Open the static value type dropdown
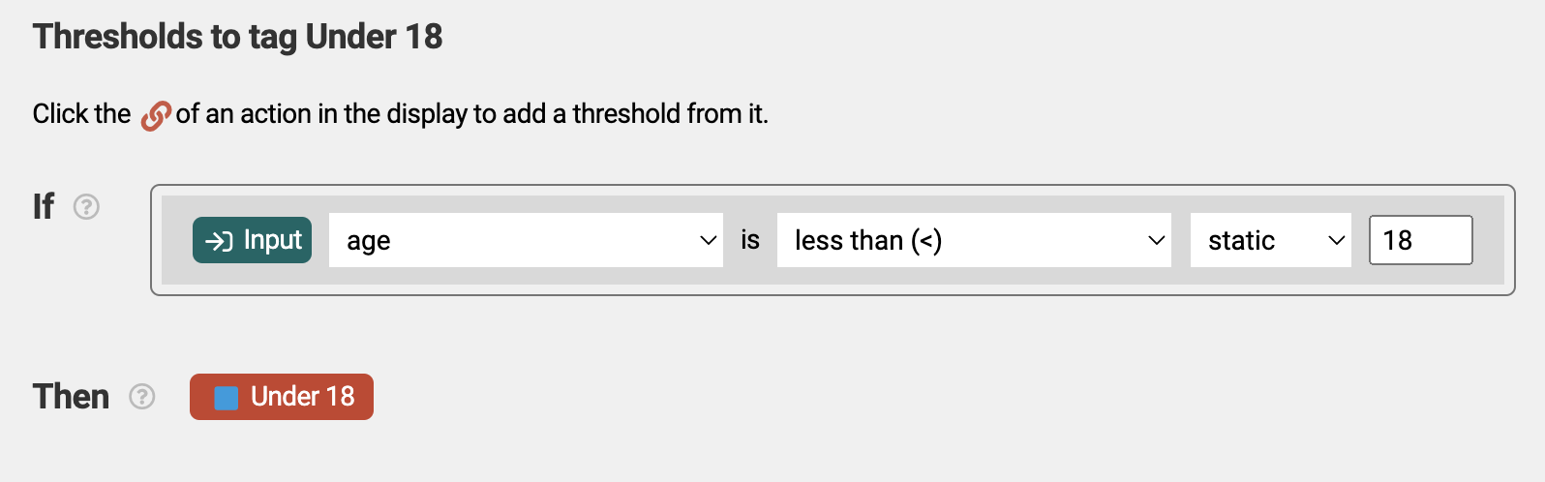Screen dimensions: 1545x482 coord(1270,240)
